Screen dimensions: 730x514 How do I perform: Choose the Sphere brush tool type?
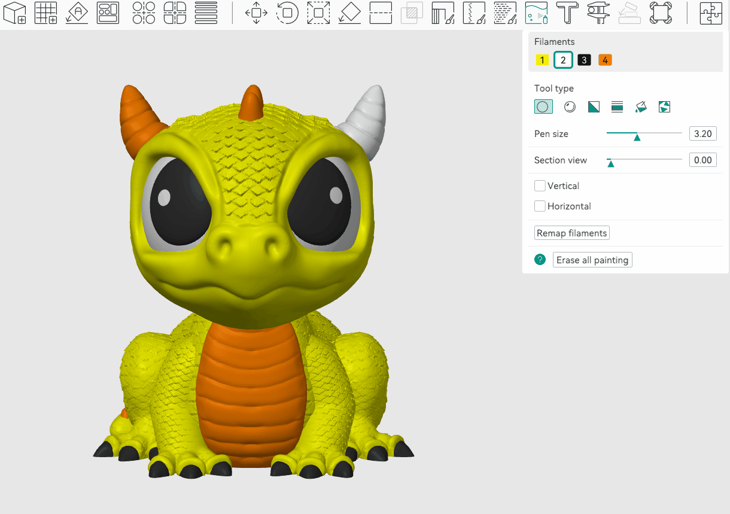570,107
